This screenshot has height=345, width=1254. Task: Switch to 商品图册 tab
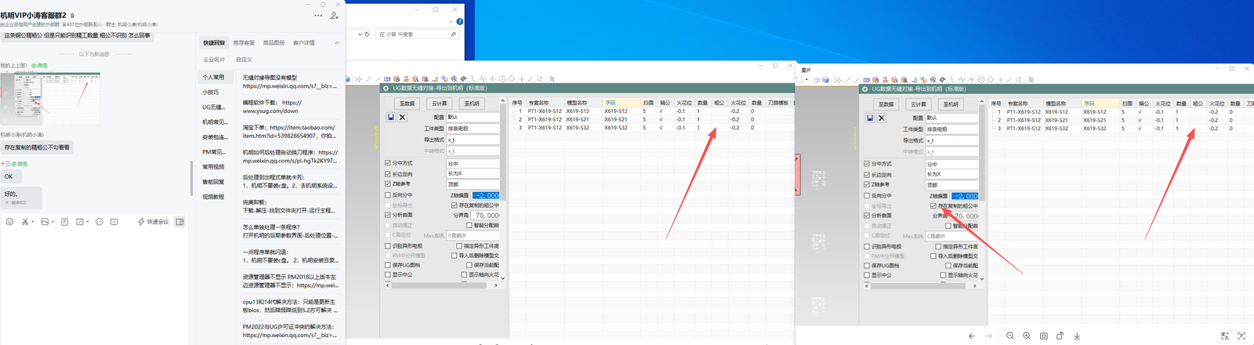(x=274, y=43)
